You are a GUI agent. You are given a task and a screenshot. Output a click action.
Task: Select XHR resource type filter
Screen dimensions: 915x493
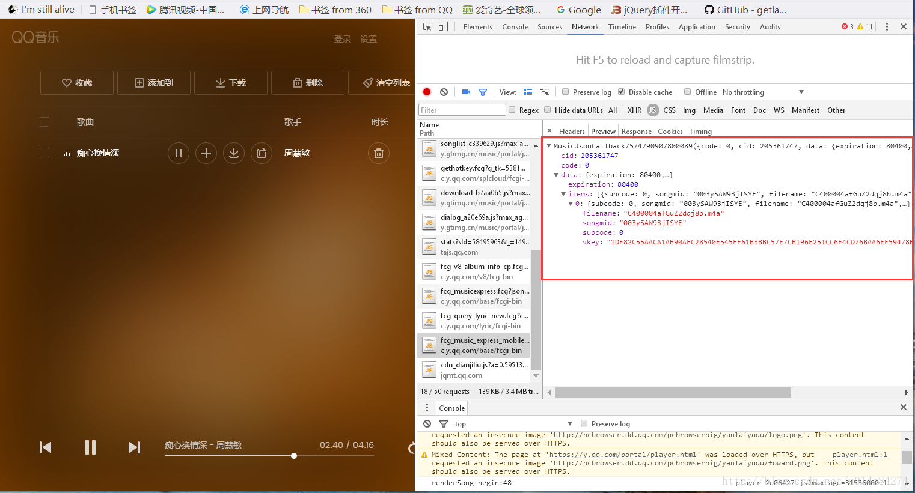click(634, 110)
